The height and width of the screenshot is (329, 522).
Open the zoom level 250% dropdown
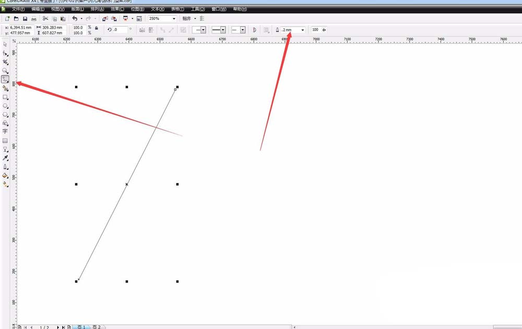point(174,19)
